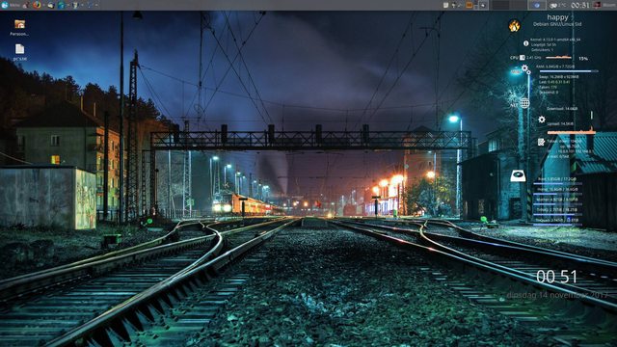Viewport: 617px width, 347px height.
Task: Click the blue round icon in the panel
Action: [x=537, y=5]
